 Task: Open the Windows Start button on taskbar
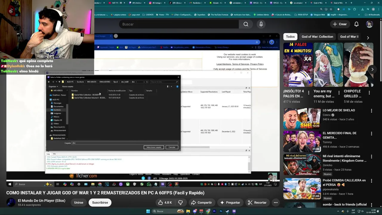tap(148, 211)
